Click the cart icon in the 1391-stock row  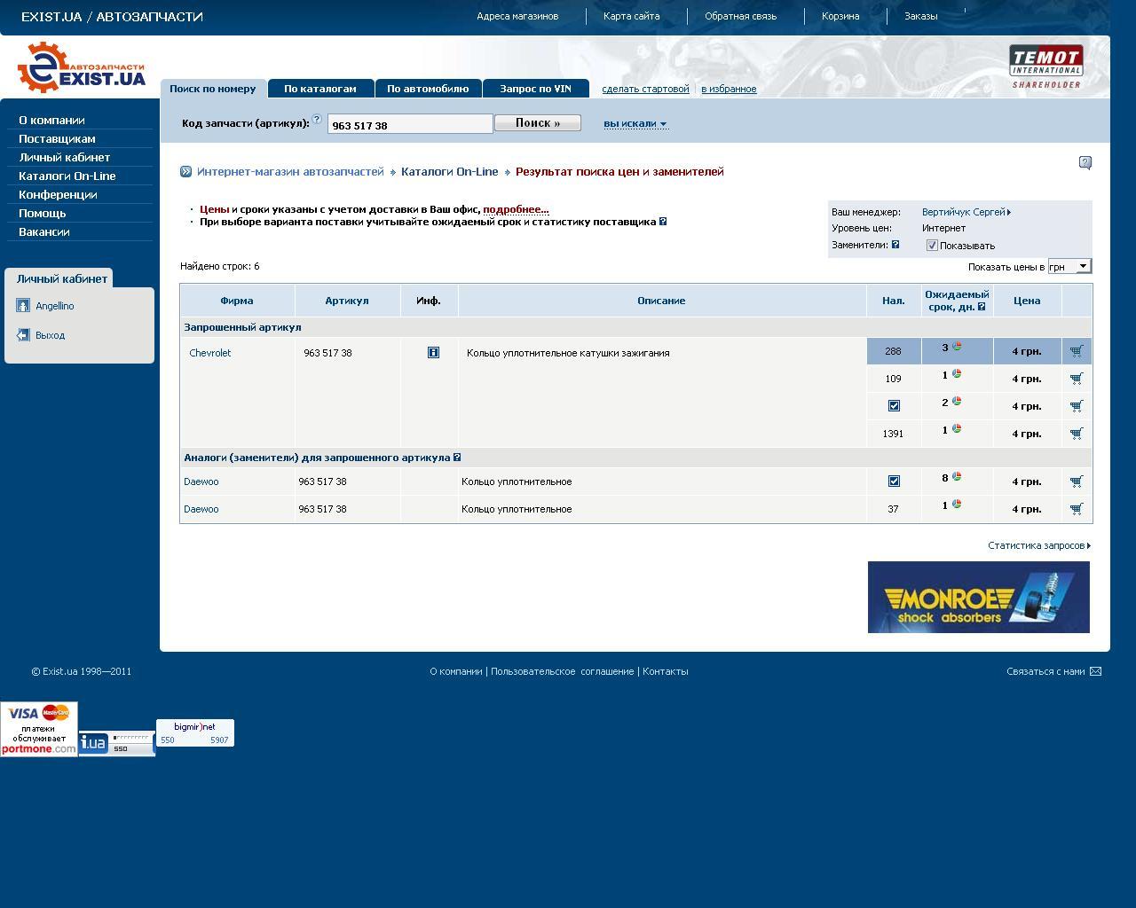point(1077,434)
